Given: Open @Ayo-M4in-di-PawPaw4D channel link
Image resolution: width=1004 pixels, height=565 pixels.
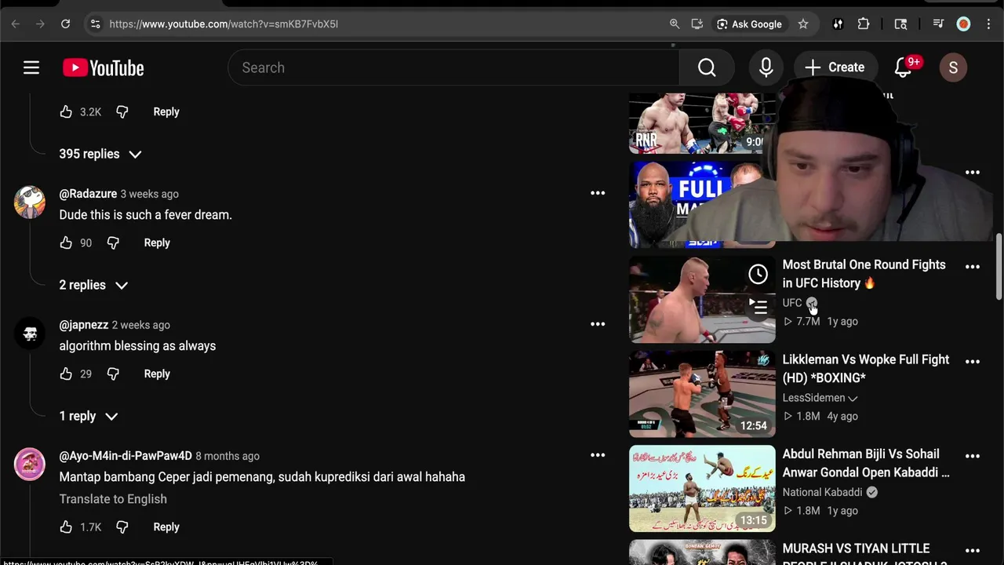Looking at the screenshot, I should (x=125, y=456).
